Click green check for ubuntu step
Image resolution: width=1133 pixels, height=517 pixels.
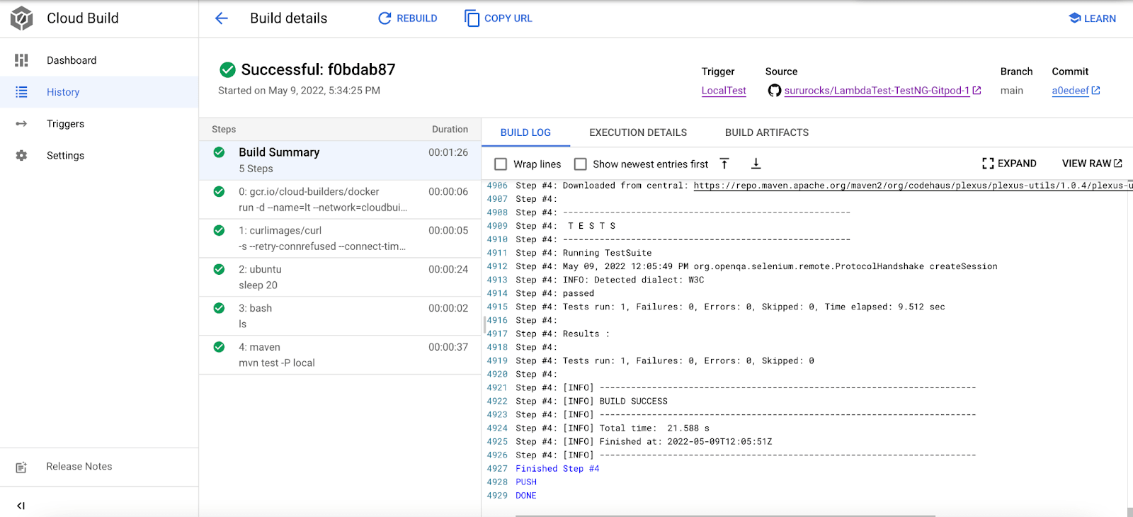tap(220, 269)
